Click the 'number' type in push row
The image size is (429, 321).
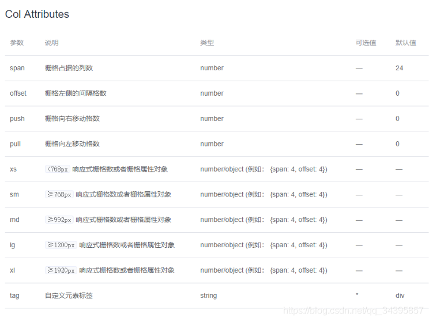(212, 119)
